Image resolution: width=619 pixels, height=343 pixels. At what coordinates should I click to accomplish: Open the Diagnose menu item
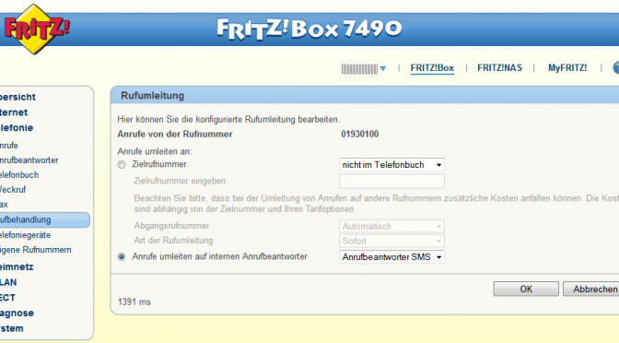(17, 313)
